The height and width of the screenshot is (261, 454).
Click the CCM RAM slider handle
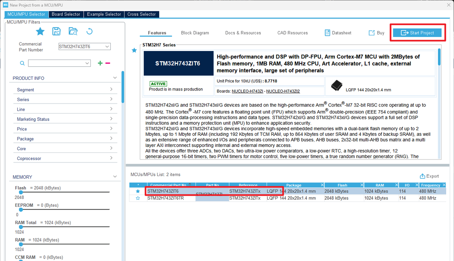coord(21,261)
